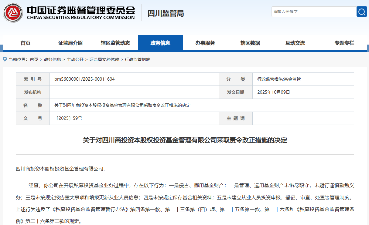Open the 证监局介绍 navigation tab
The image size is (369, 225).
[x=70, y=43]
